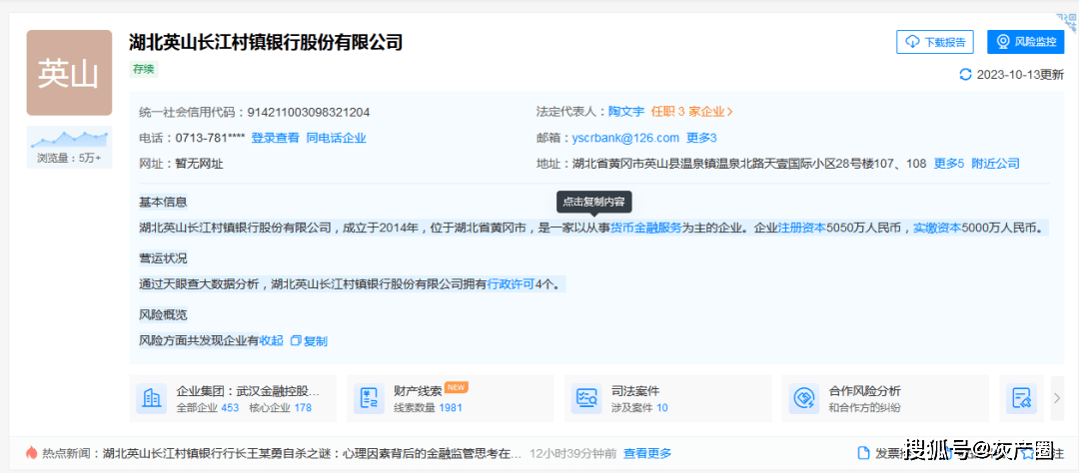This screenshot has width=1079, height=473.
Task: Open the 司法案件 icon card
Action: tap(586, 398)
